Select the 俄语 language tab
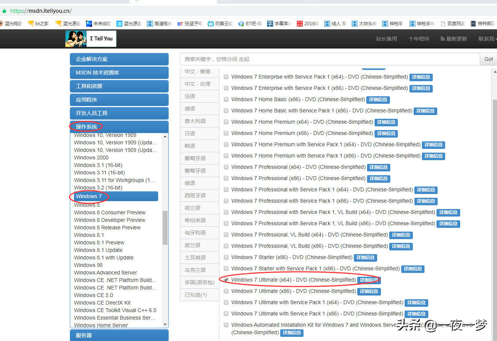Image resolution: width=497 pixels, height=341 pixels. [x=199, y=183]
